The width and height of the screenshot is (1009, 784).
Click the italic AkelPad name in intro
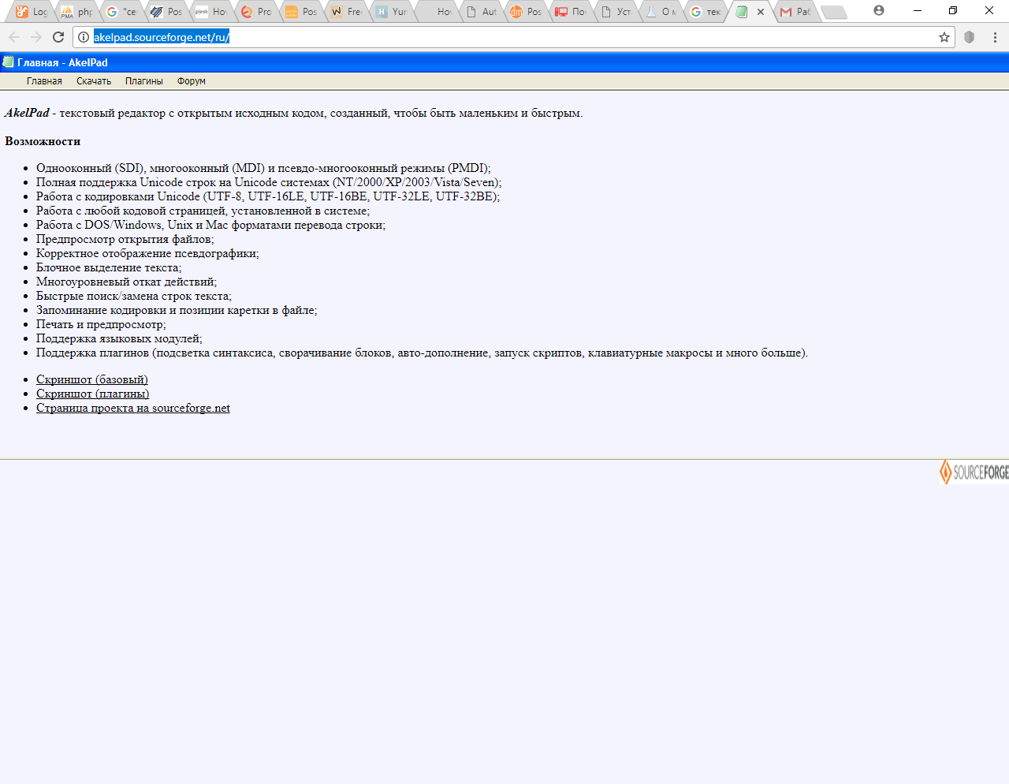[x=27, y=113]
